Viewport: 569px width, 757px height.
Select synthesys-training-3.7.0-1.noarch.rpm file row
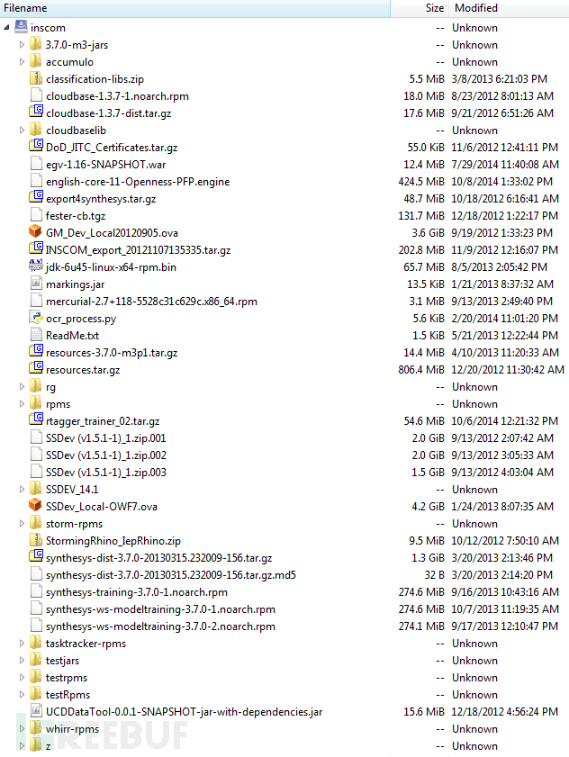pos(284,592)
